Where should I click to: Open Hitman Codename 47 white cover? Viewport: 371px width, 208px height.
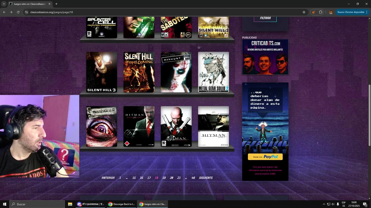213,127
